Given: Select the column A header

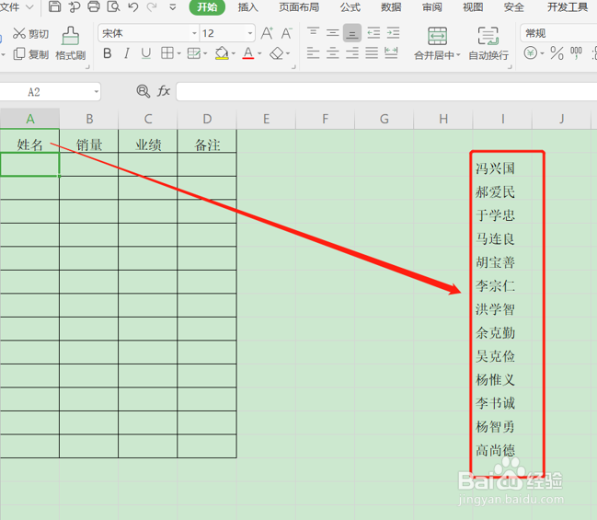Looking at the screenshot, I should click(x=29, y=119).
